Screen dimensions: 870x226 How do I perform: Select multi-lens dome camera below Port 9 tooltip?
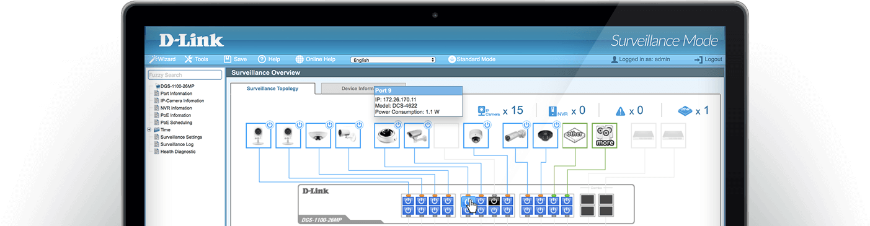[386, 136]
